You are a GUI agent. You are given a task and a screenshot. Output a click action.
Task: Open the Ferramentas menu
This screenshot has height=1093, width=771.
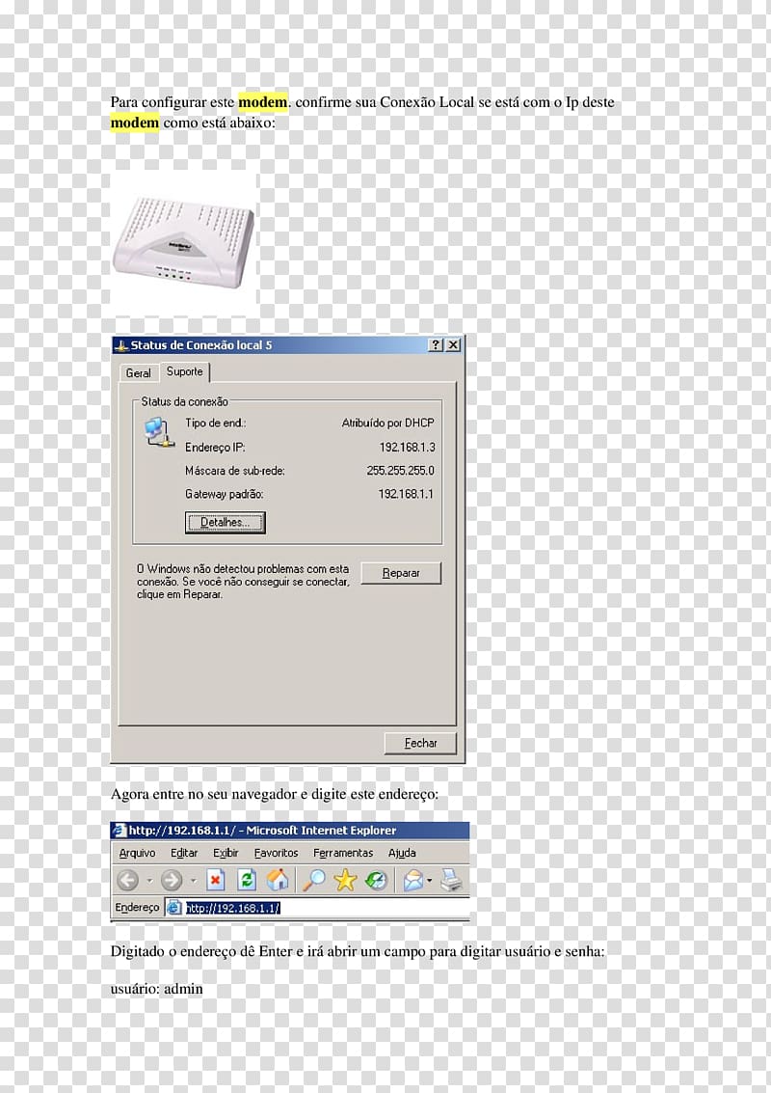(343, 853)
